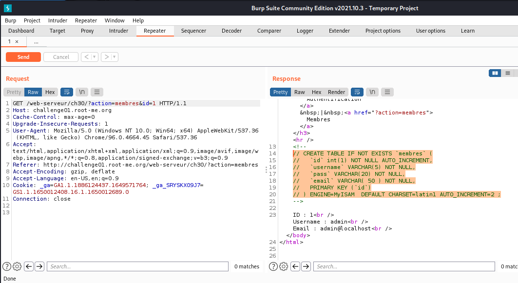The height and width of the screenshot is (283, 518).
Task: Open the Window menu
Action: coord(115,20)
